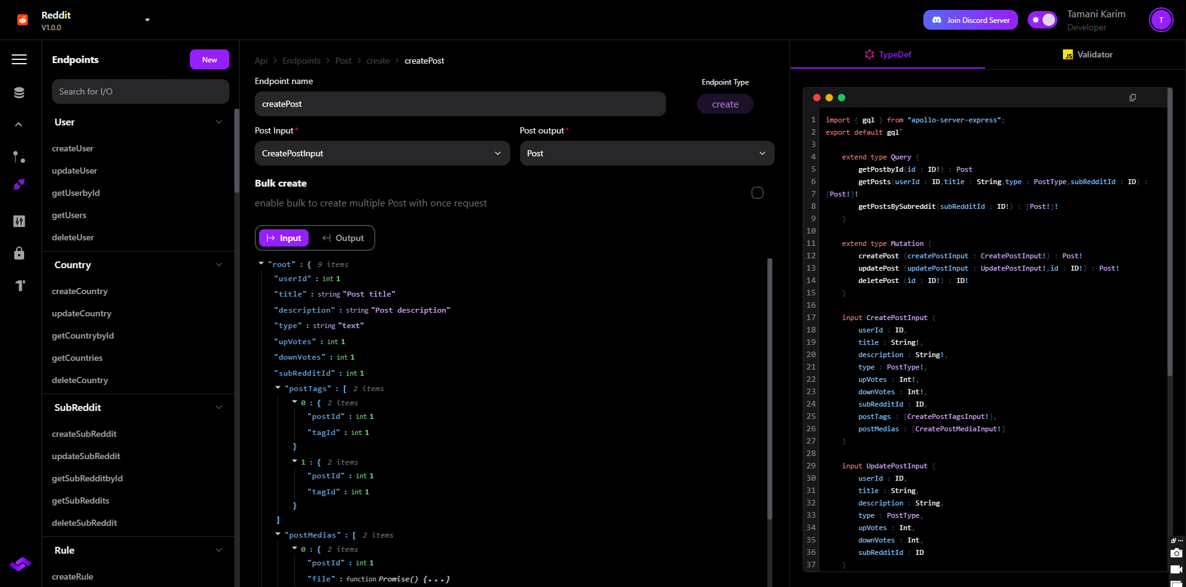Collapse the SubReddit endpoints group
This screenshot has width=1186, height=587.
(x=219, y=407)
